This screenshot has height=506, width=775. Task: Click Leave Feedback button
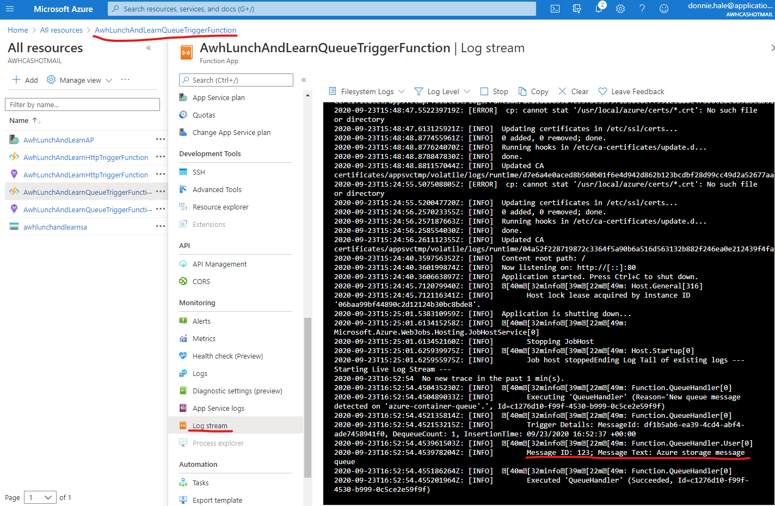(x=631, y=91)
